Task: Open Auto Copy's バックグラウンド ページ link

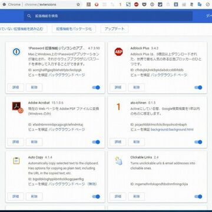Action: coord(67,184)
